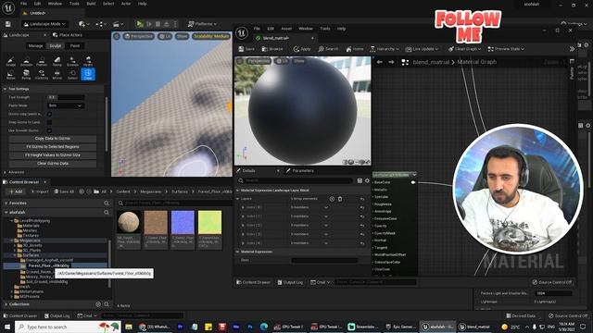Select the Smooth landscape tool
The image size is (593, 333).
tap(26, 61)
